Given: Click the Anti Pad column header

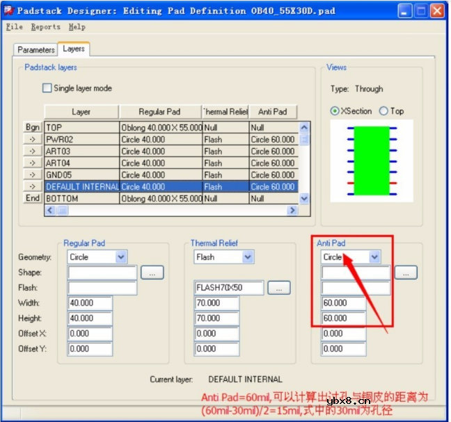Looking at the screenshot, I should pos(273,112).
